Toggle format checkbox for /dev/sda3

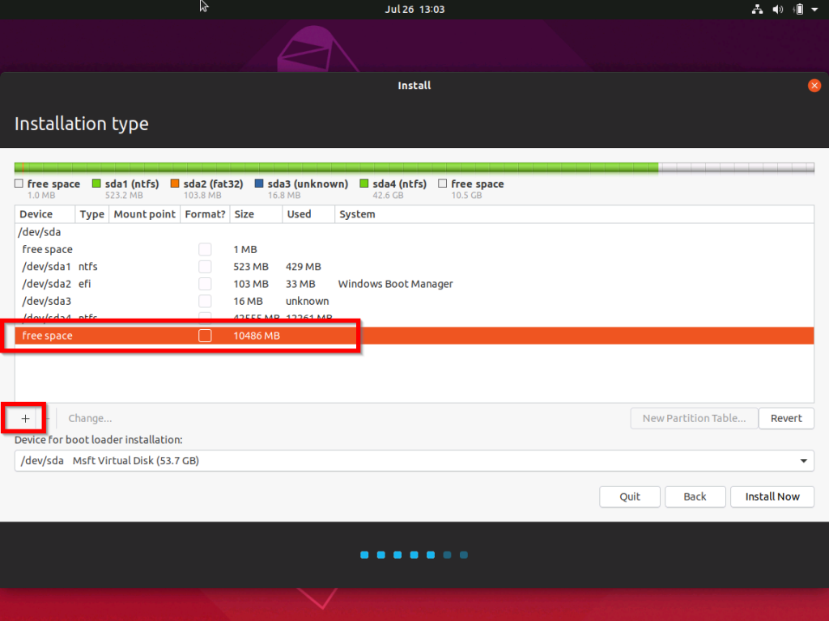pyautogui.click(x=205, y=301)
